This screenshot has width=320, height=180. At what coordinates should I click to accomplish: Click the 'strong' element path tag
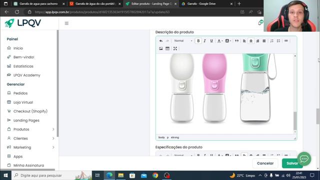pyautogui.click(x=175, y=137)
